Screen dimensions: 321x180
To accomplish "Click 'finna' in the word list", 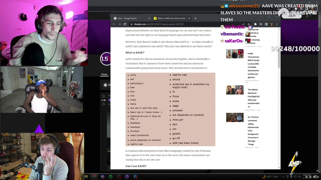I will pyautogui.click(x=176, y=96).
